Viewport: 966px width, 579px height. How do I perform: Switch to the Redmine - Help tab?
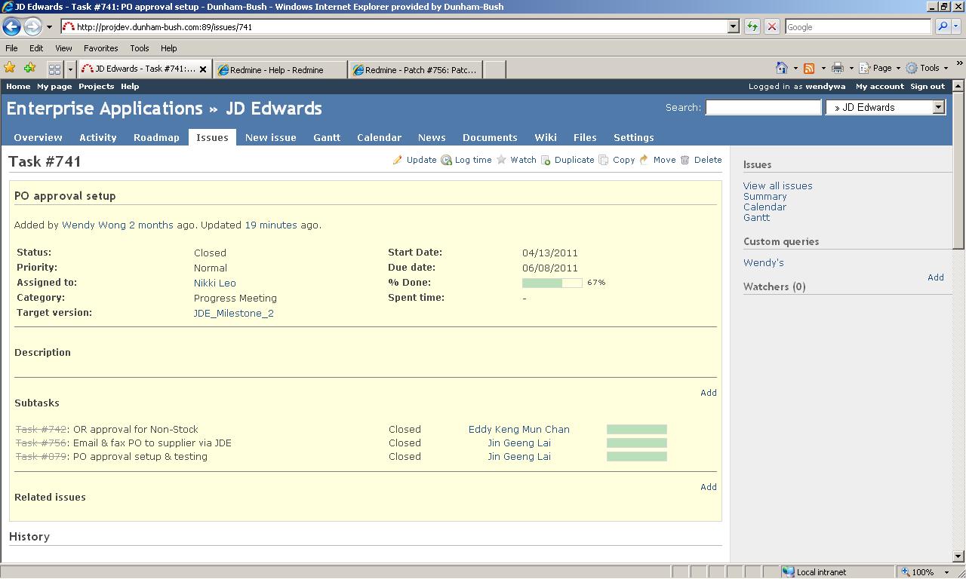point(280,69)
